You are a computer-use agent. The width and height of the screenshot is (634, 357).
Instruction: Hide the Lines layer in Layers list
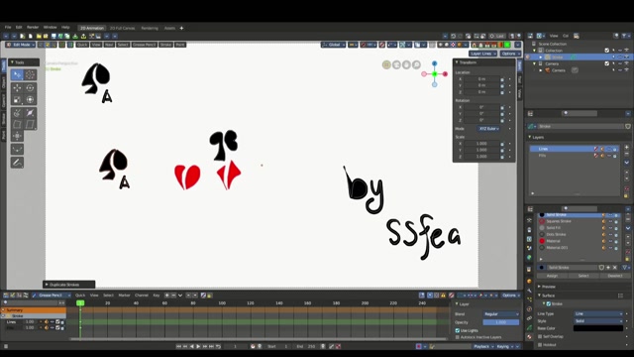point(609,149)
